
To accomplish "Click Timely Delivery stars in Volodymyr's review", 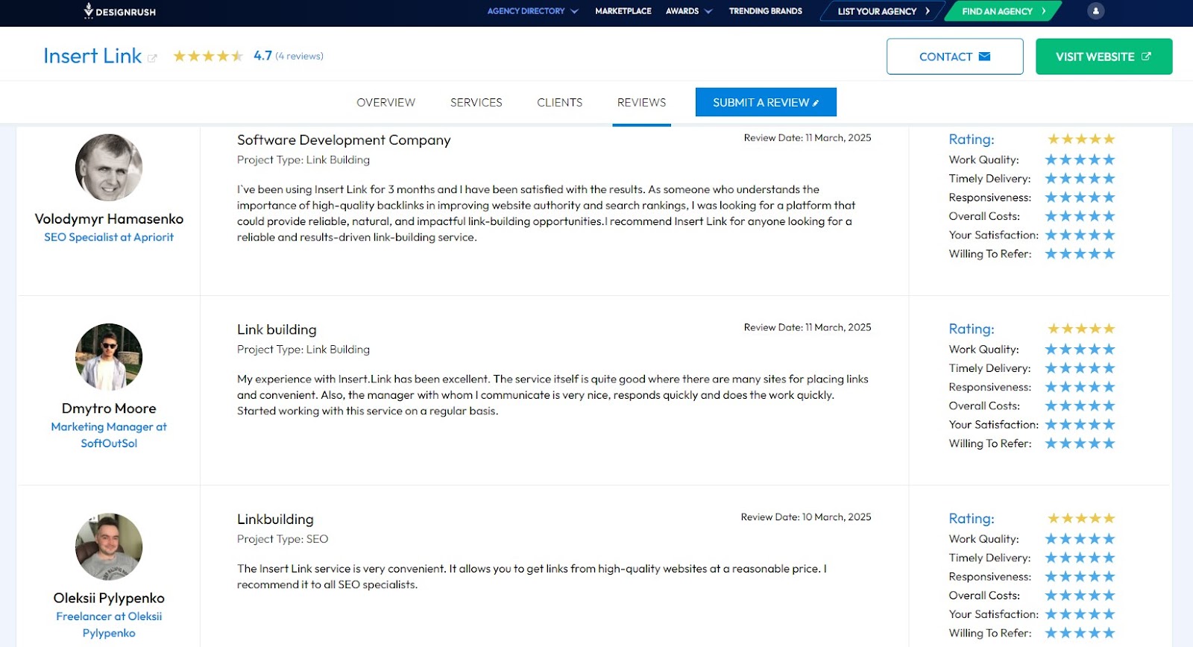I will pyautogui.click(x=1080, y=178).
